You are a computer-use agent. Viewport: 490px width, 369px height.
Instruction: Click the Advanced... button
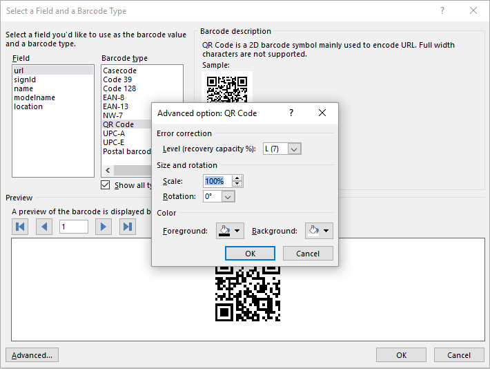(32, 355)
